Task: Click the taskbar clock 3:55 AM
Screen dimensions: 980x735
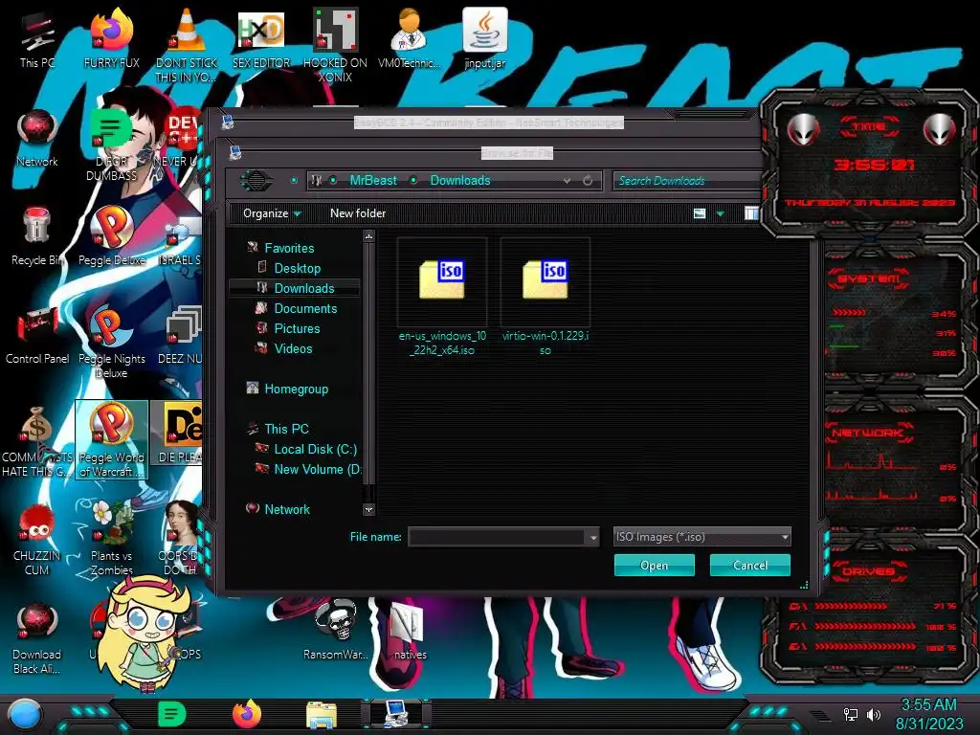Action: [928, 705]
